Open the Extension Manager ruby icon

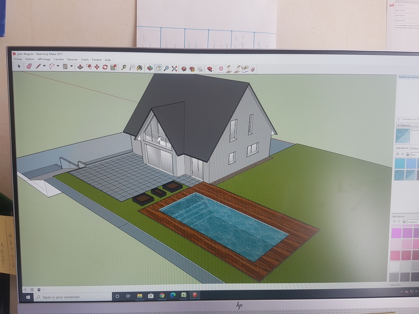click(x=210, y=69)
